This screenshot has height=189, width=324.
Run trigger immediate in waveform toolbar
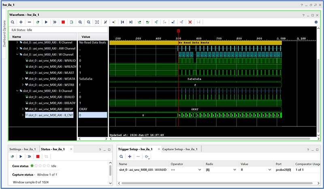[x=55, y=22]
